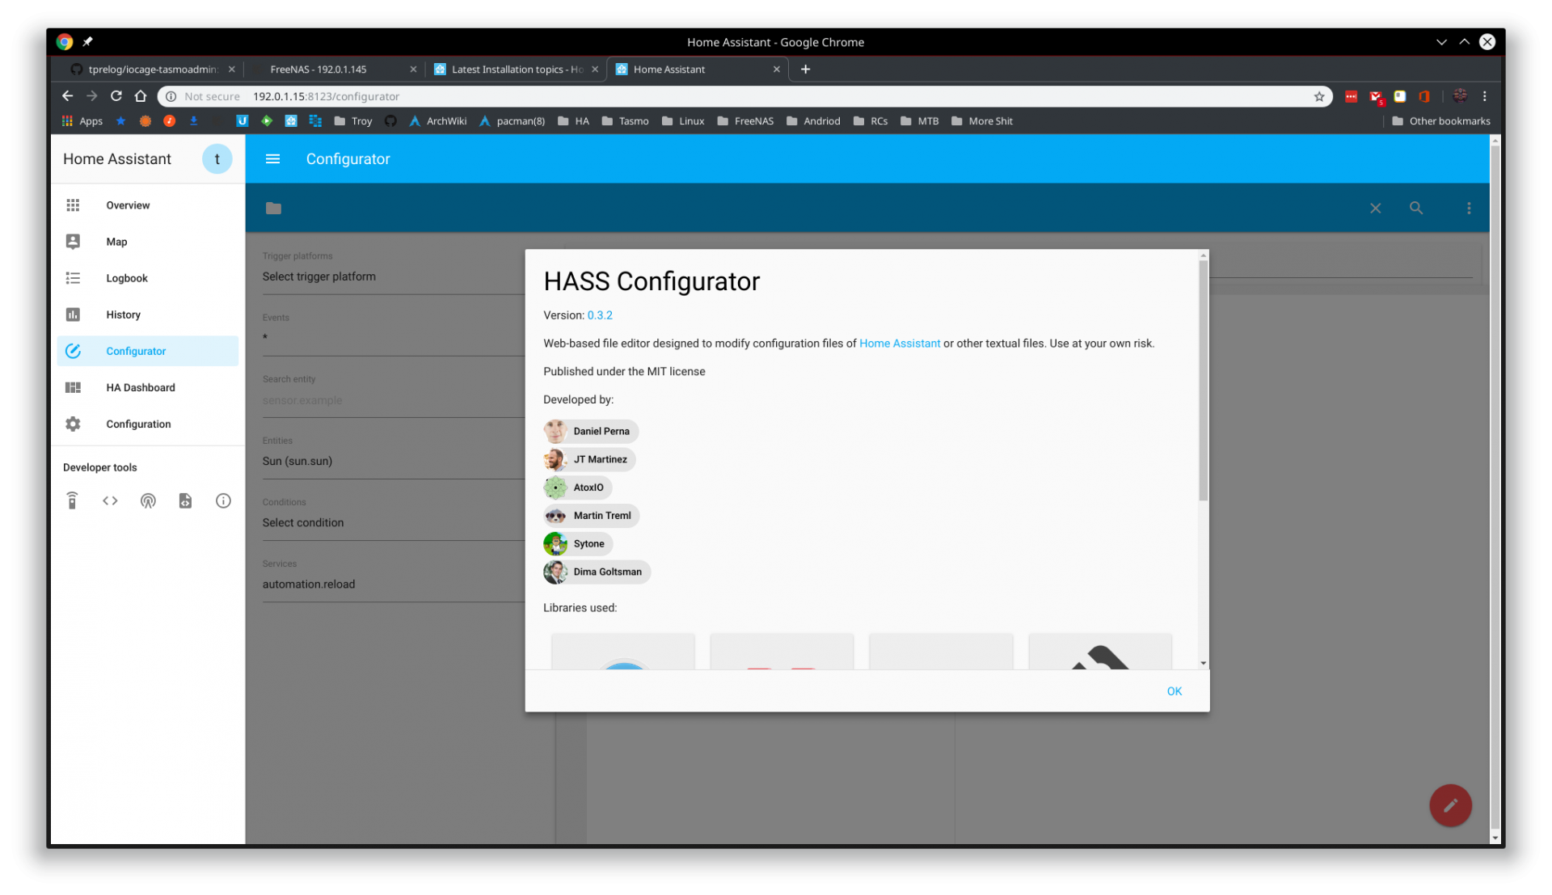Screen dimensions: 1552x895
Task: Toggle the hamburger menu in Configurator header
Action: 273,159
